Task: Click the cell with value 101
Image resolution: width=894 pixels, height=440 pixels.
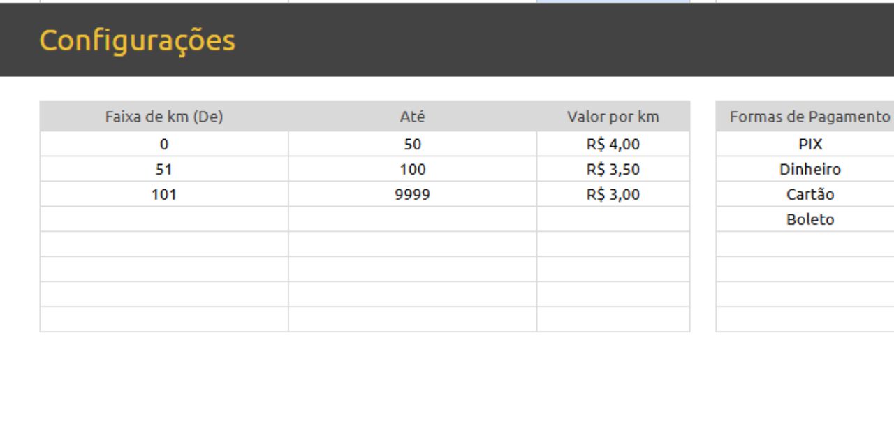Action: tap(164, 195)
